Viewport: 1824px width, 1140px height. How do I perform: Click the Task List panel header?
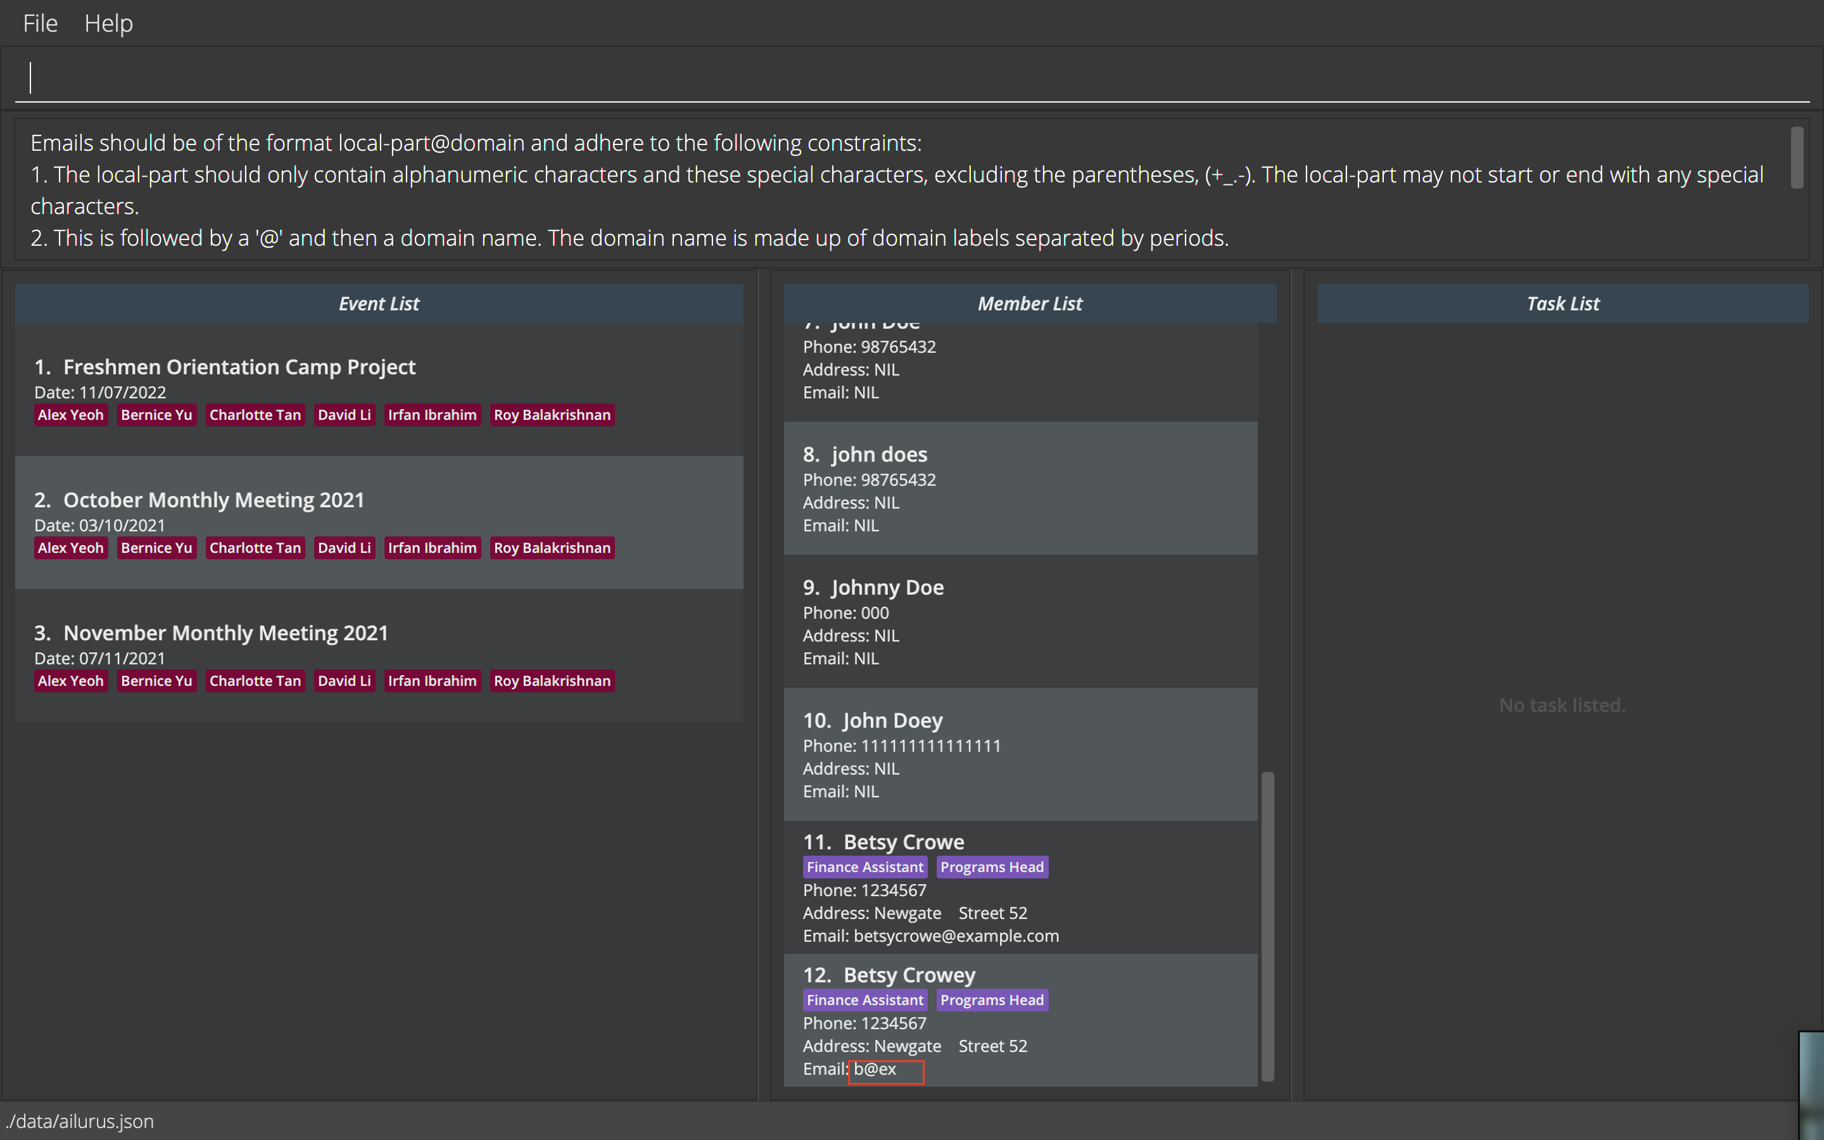(1561, 303)
